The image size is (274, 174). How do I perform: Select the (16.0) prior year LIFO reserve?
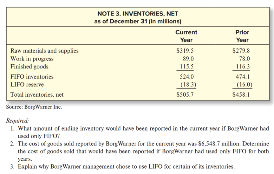(243, 85)
